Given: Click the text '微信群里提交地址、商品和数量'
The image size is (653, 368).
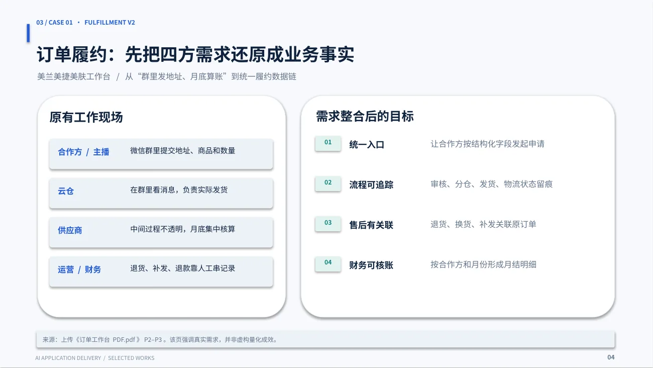Looking at the screenshot, I should point(183,151).
